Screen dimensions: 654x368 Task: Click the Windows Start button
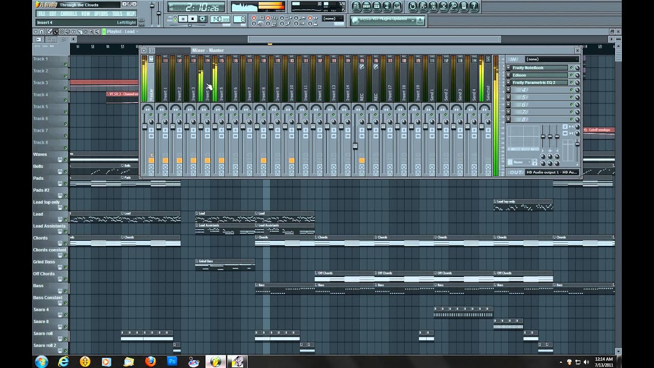(41, 361)
